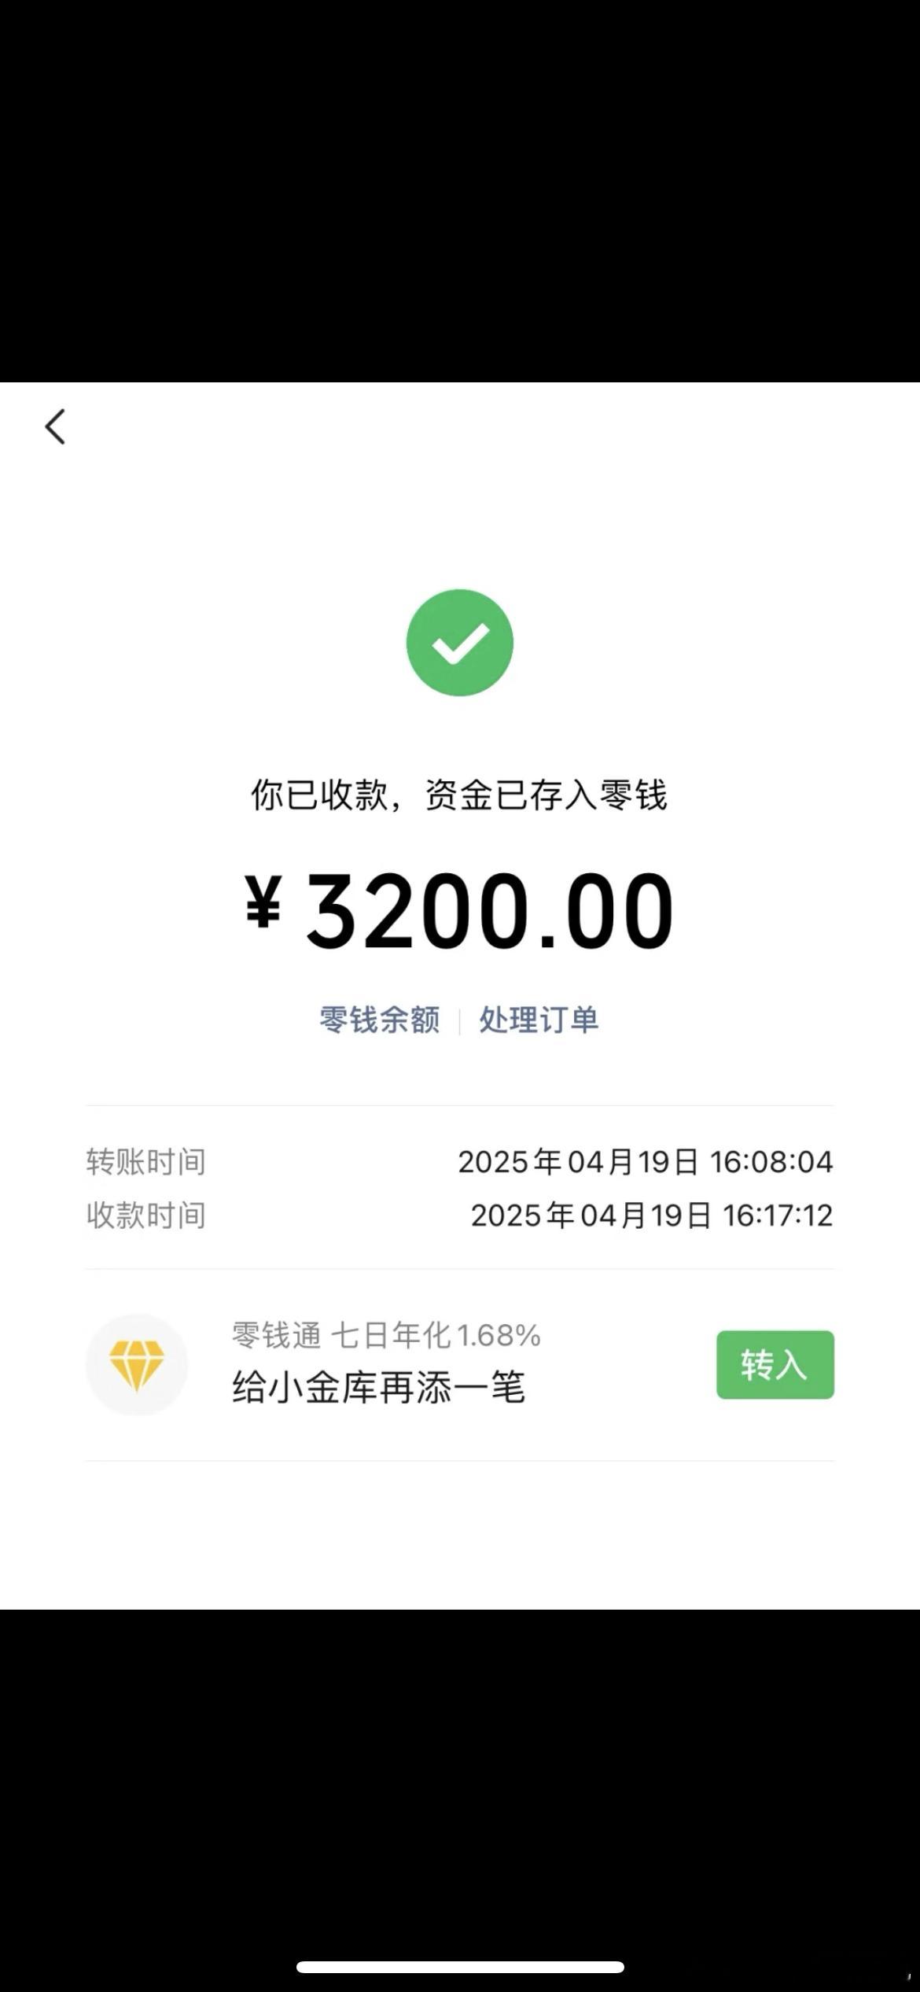This screenshot has width=920, height=1992.
Task: Tap the white home indicator bar
Action: coord(460,1967)
